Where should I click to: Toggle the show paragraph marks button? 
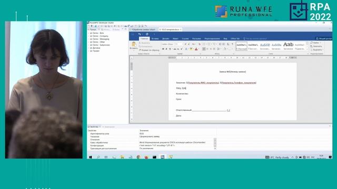tap(233, 44)
